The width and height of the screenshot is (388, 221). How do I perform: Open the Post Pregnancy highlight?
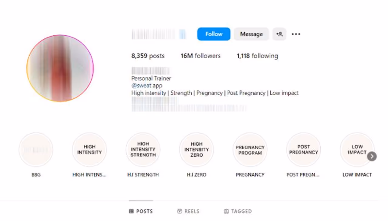[x=303, y=150]
